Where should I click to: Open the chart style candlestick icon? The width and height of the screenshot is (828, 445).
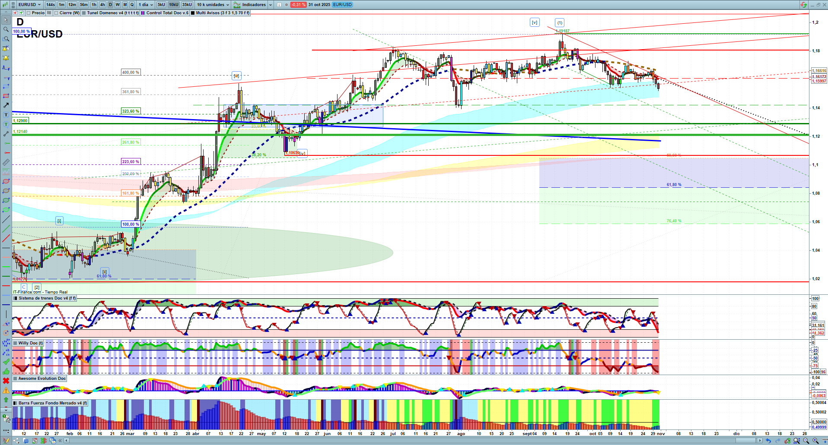tap(6, 4)
